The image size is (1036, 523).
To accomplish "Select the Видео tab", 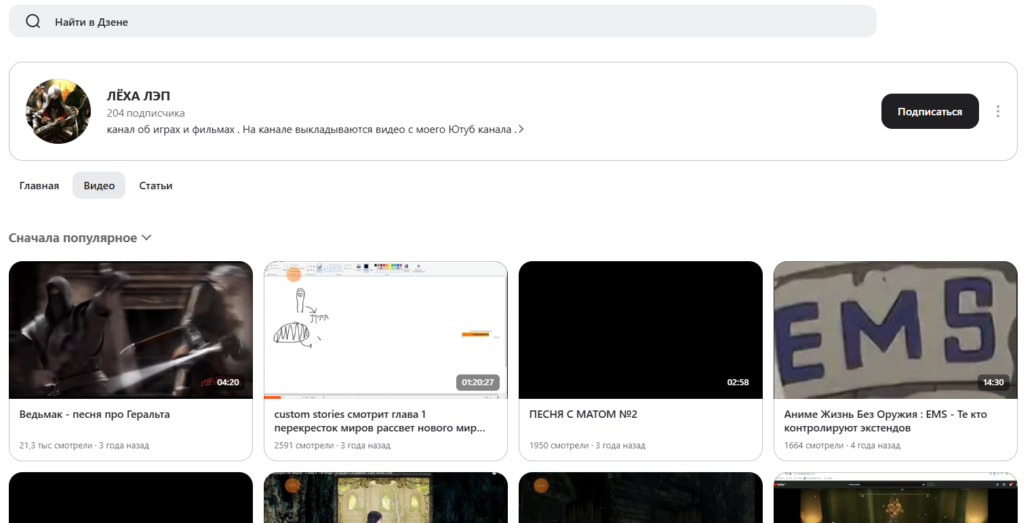I will (x=99, y=186).
